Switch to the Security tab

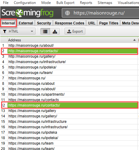[44, 23]
